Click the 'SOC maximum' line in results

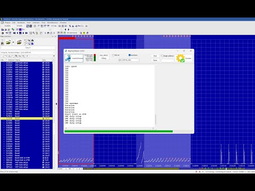(x=72, y=103)
